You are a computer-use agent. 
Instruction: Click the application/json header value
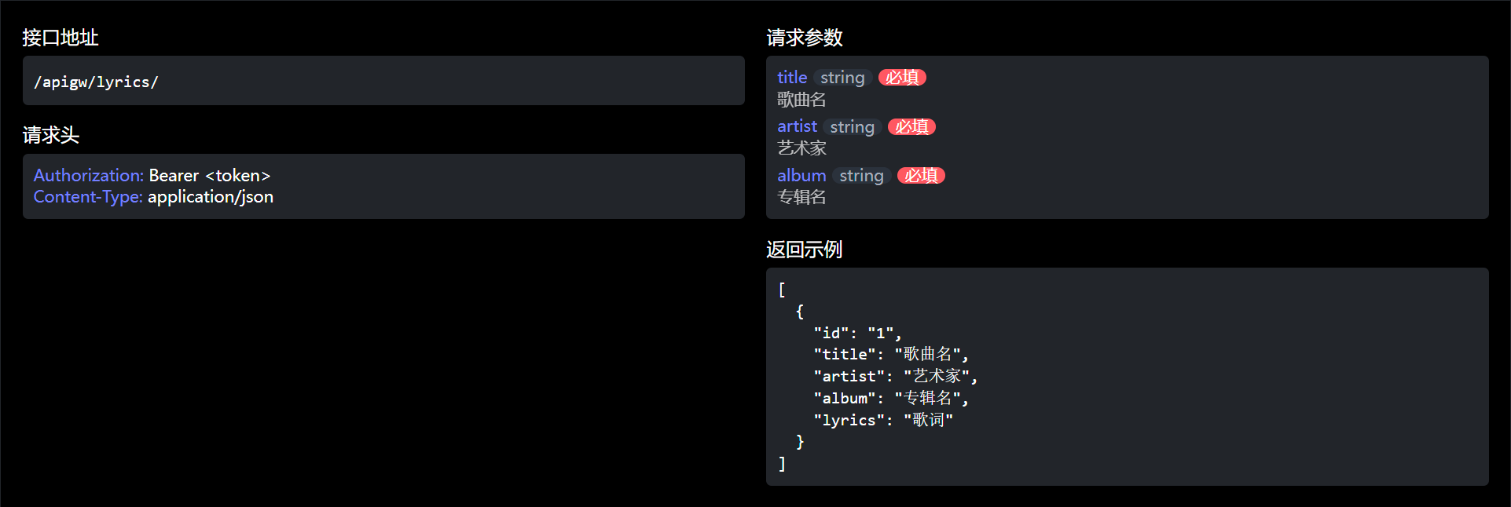coord(211,197)
